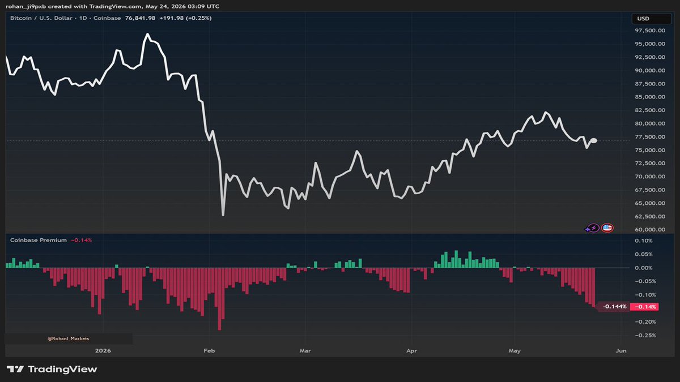The height and width of the screenshot is (382, 680).
Task: Click the 77,500.00 price scale label
Action: 649,137
